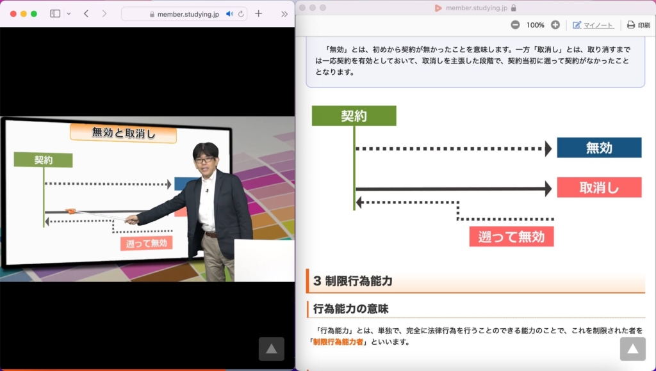This screenshot has height=371, width=656.
Task: Mute tab audio speaker icon
Action: click(230, 14)
